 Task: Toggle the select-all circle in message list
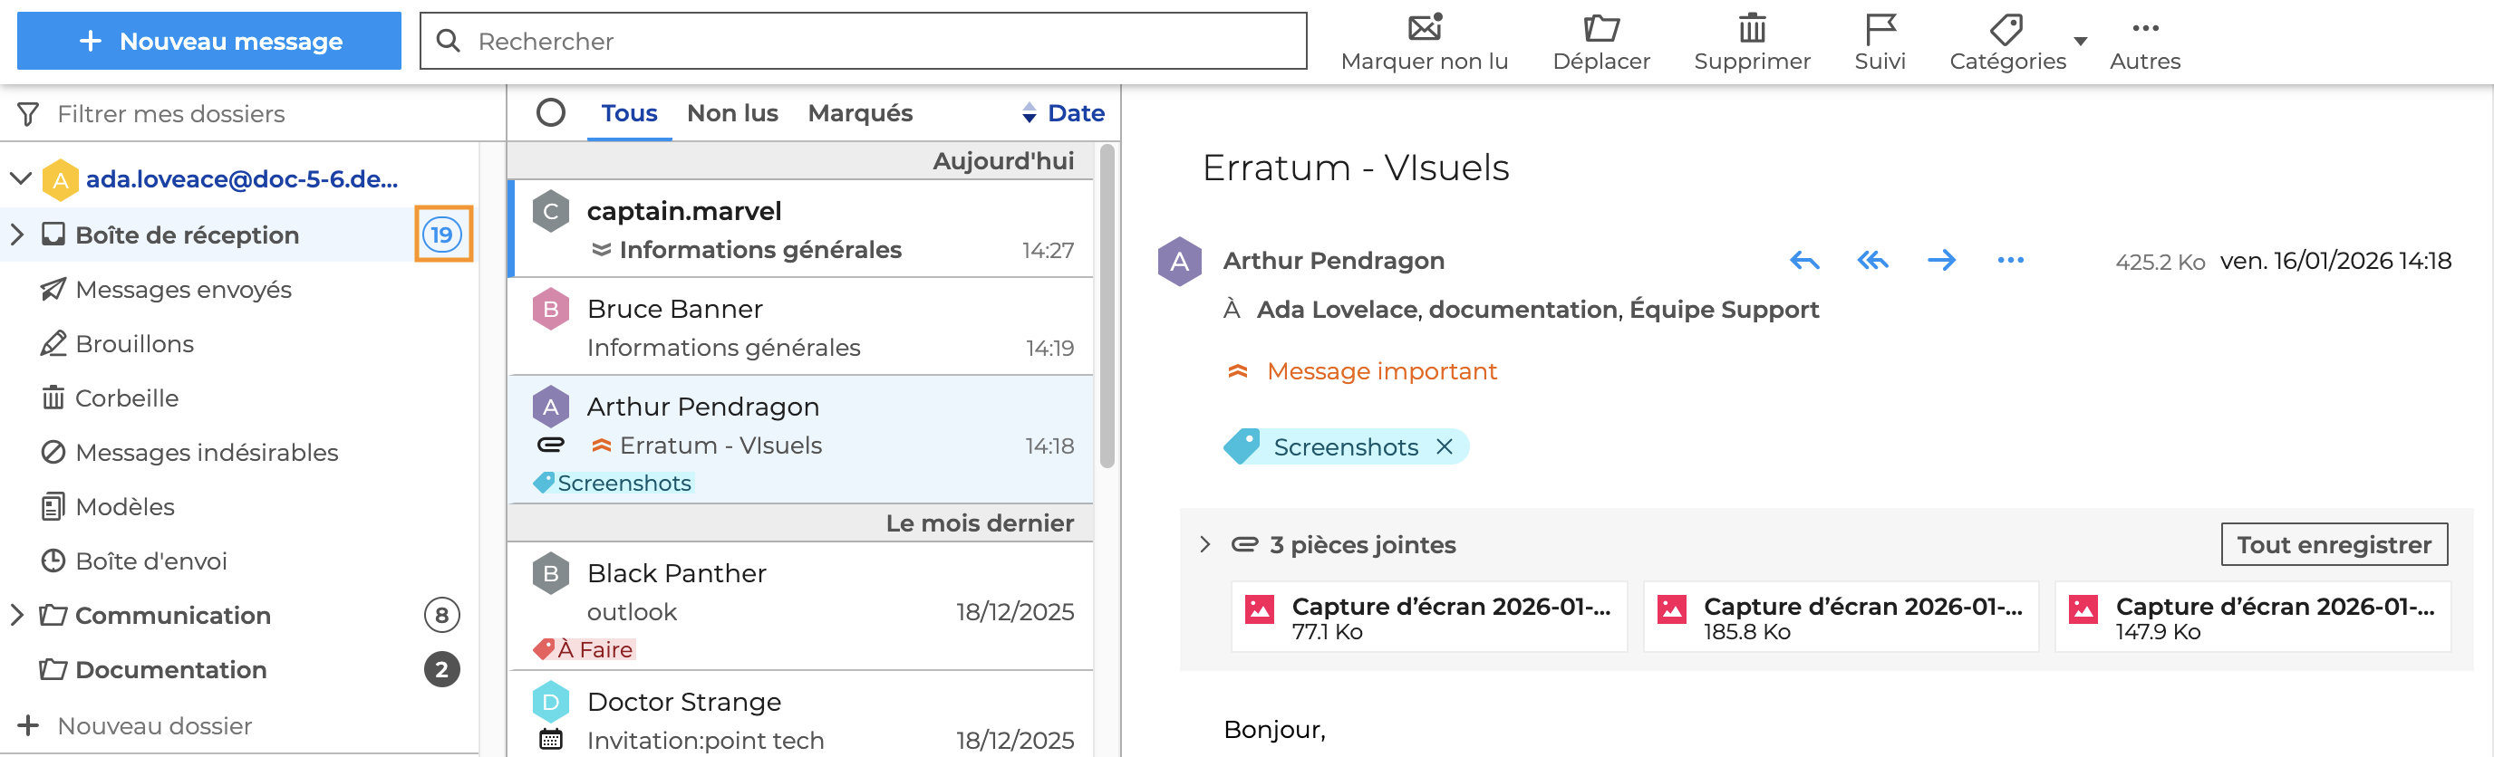pos(550,113)
